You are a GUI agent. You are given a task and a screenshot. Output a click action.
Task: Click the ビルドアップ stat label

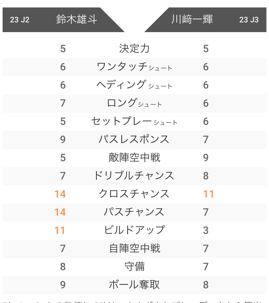(134, 230)
